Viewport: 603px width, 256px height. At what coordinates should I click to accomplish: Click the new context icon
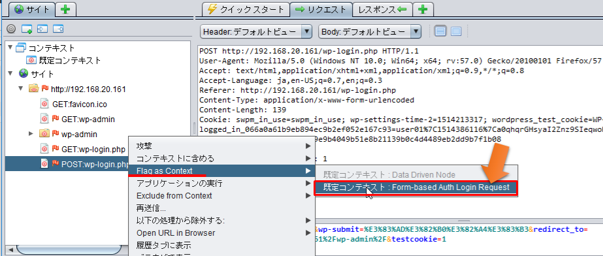tap(27, 29)
